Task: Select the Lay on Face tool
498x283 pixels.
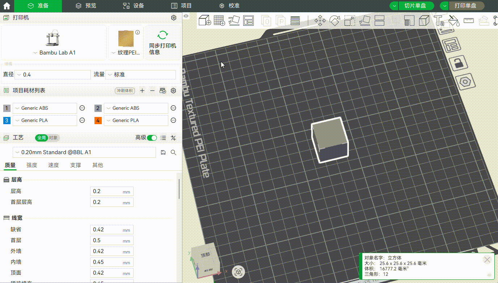Action: (364, 21)
